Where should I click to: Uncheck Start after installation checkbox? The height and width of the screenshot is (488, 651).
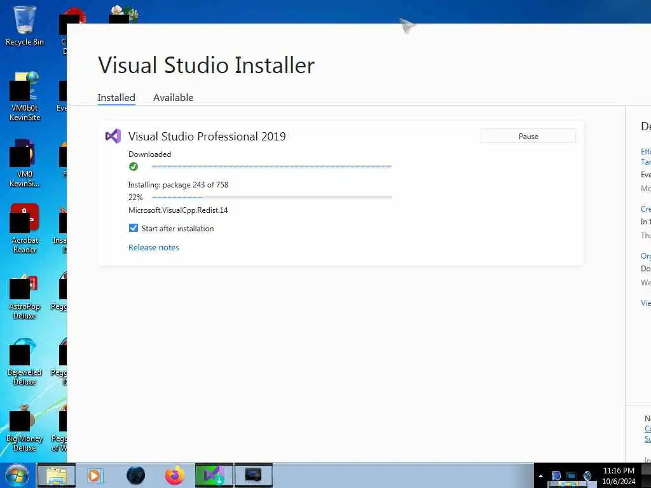coord(134,228)
